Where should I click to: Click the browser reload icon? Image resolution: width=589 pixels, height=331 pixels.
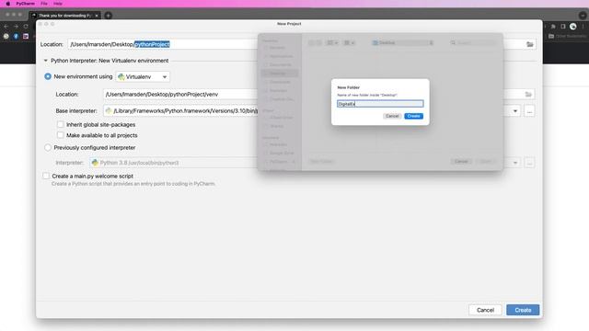coord(26,27)
